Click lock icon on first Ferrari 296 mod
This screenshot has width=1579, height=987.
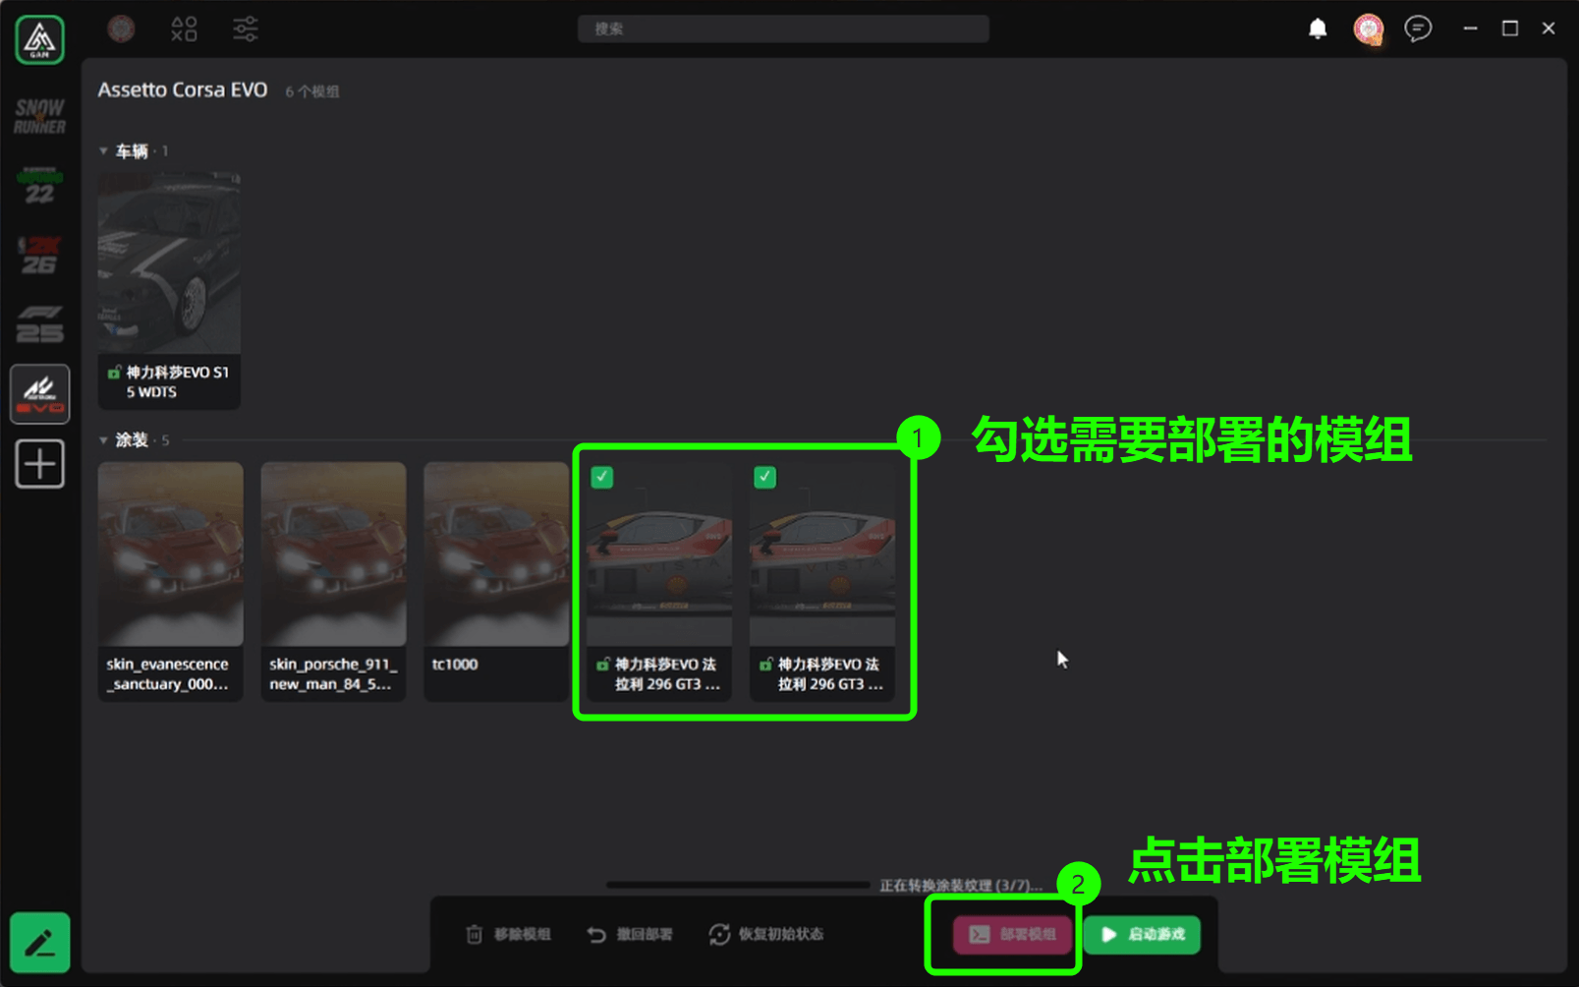(x=603, y=665)
